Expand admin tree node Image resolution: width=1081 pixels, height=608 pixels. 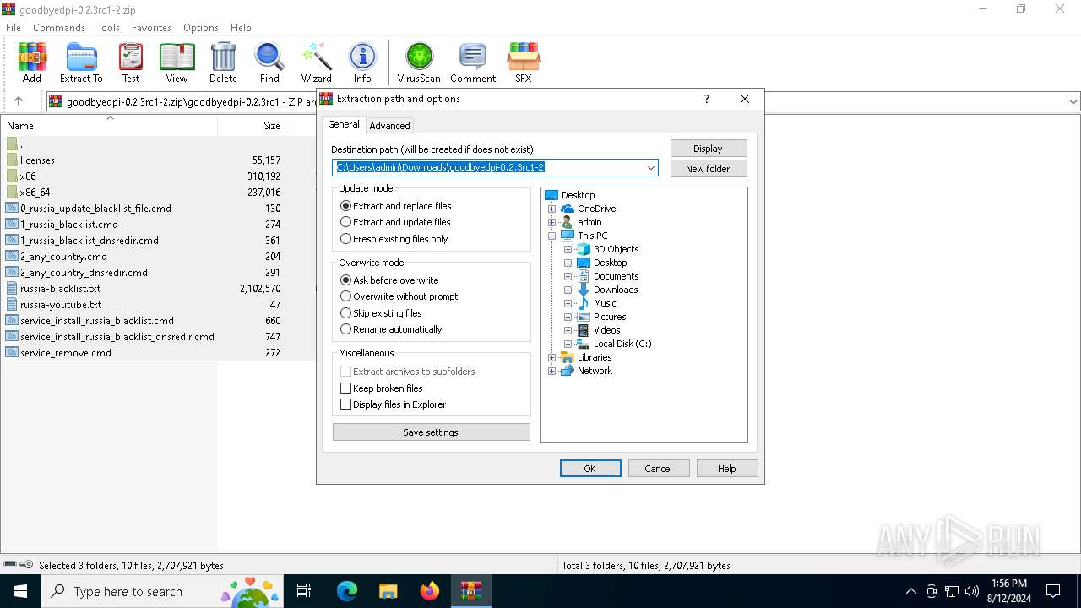551,222
